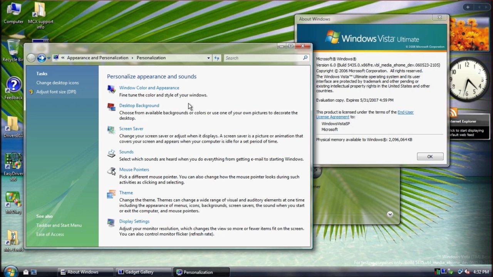The width and height of the screenshot is (493, 277).
Task: Expand the address bar history dropdown
Action: coord(208,58)
